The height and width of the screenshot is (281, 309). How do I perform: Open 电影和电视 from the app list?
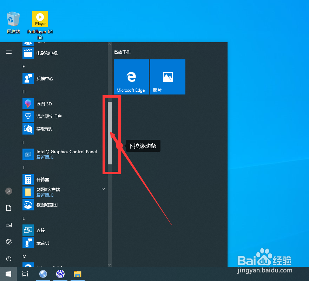(x=47, y=53)
